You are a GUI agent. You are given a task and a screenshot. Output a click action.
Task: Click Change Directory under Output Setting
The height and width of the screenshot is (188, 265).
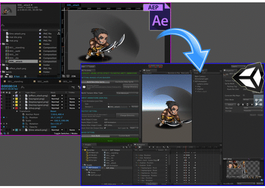(127, 116)
